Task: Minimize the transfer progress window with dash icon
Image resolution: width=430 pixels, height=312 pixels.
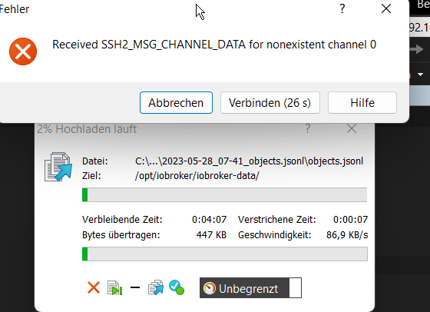Action: pos(135,287)
